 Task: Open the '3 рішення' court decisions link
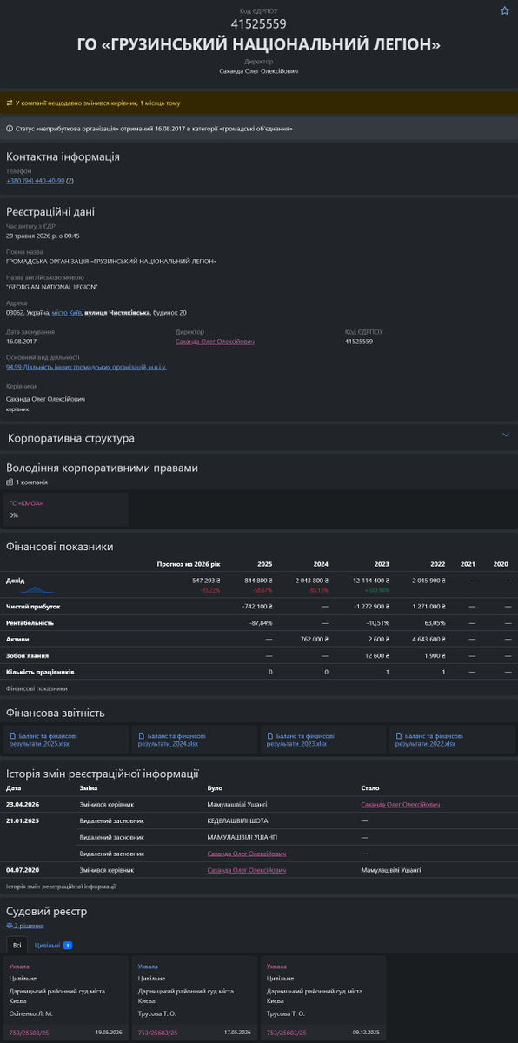[26, 926]
